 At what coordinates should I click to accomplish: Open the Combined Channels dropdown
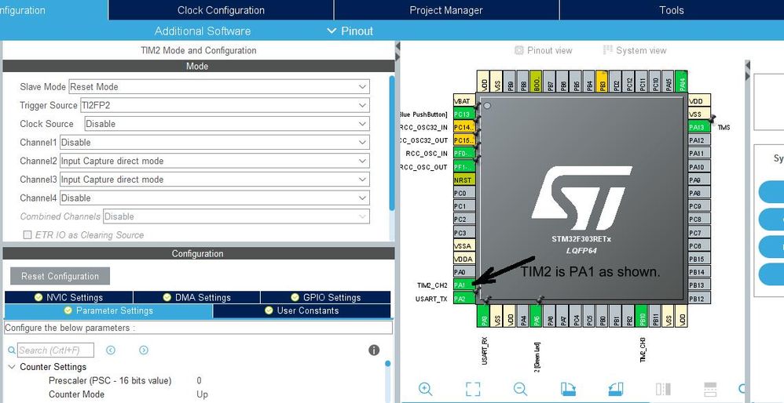pyautogui.click(x=236, y=216)
